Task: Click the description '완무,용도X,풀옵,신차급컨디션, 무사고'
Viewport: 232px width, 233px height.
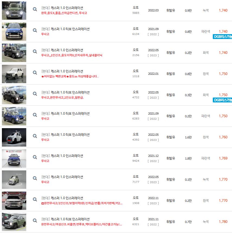Action: (64, 13)
